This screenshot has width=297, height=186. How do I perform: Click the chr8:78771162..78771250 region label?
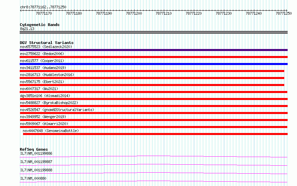pos(43,7)
